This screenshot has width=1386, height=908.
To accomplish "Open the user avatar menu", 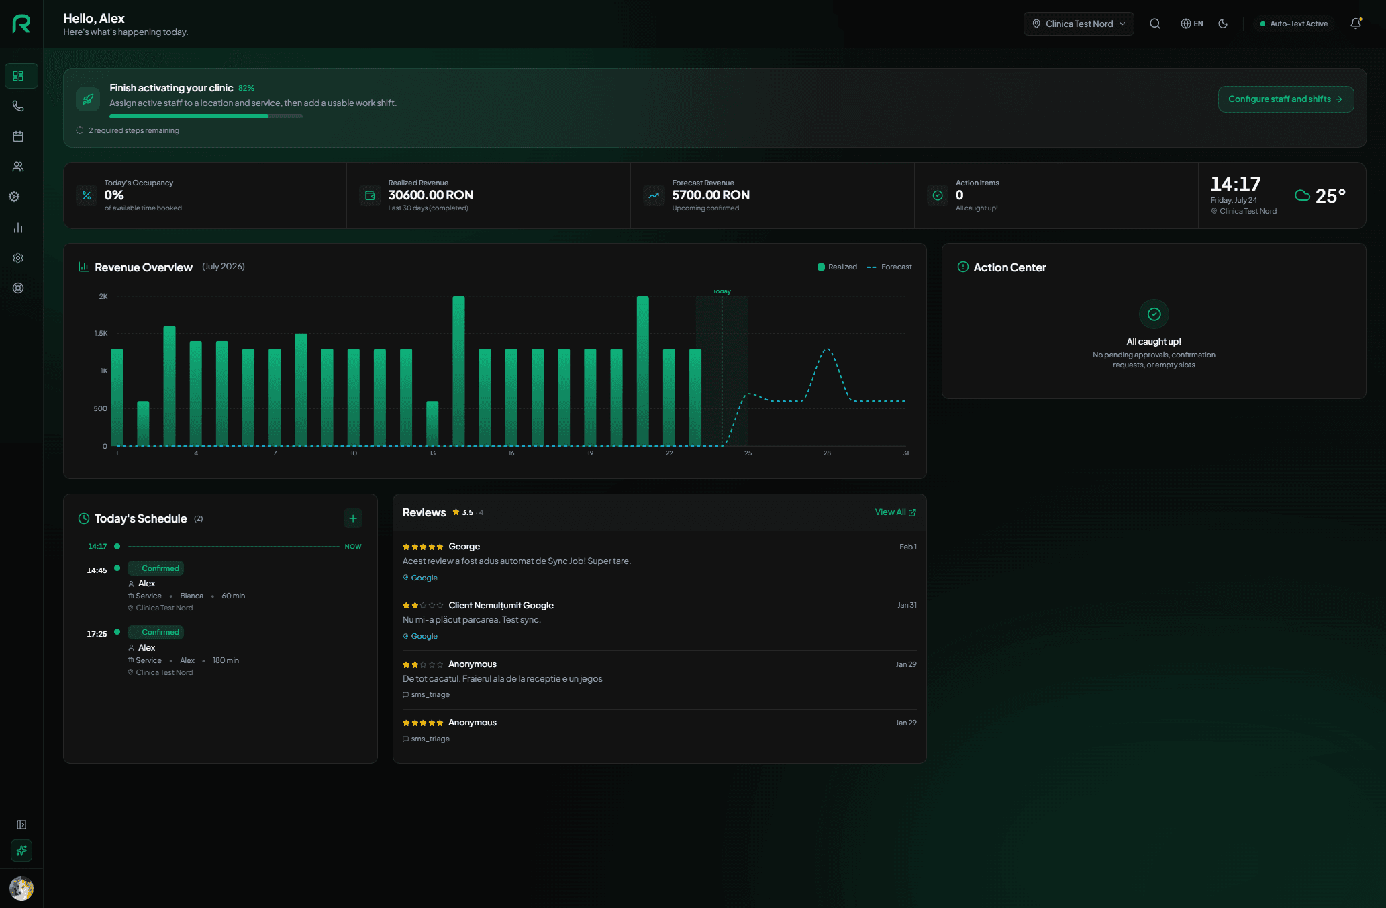I will pyautogui.click(x=21, y=889).
